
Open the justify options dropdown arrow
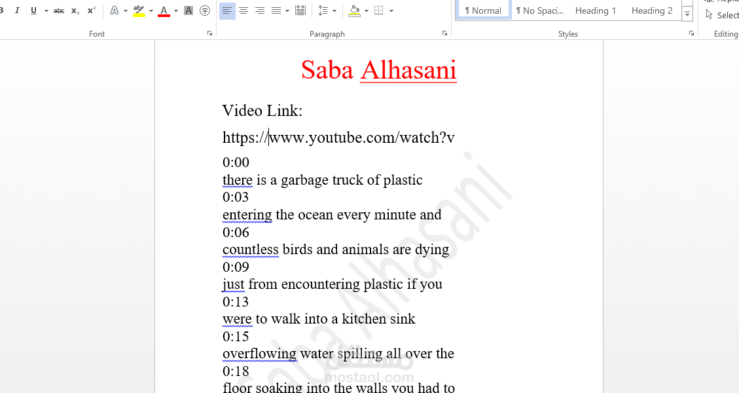pyautogui.click(x=287, y=10)
